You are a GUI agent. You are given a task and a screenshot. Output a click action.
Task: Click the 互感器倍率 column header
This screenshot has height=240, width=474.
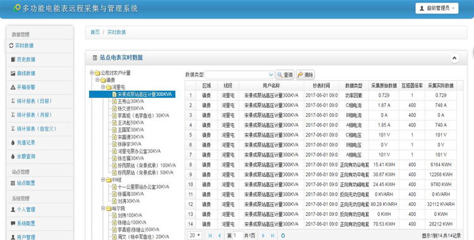pyautogui.click(x=412, y=86)
